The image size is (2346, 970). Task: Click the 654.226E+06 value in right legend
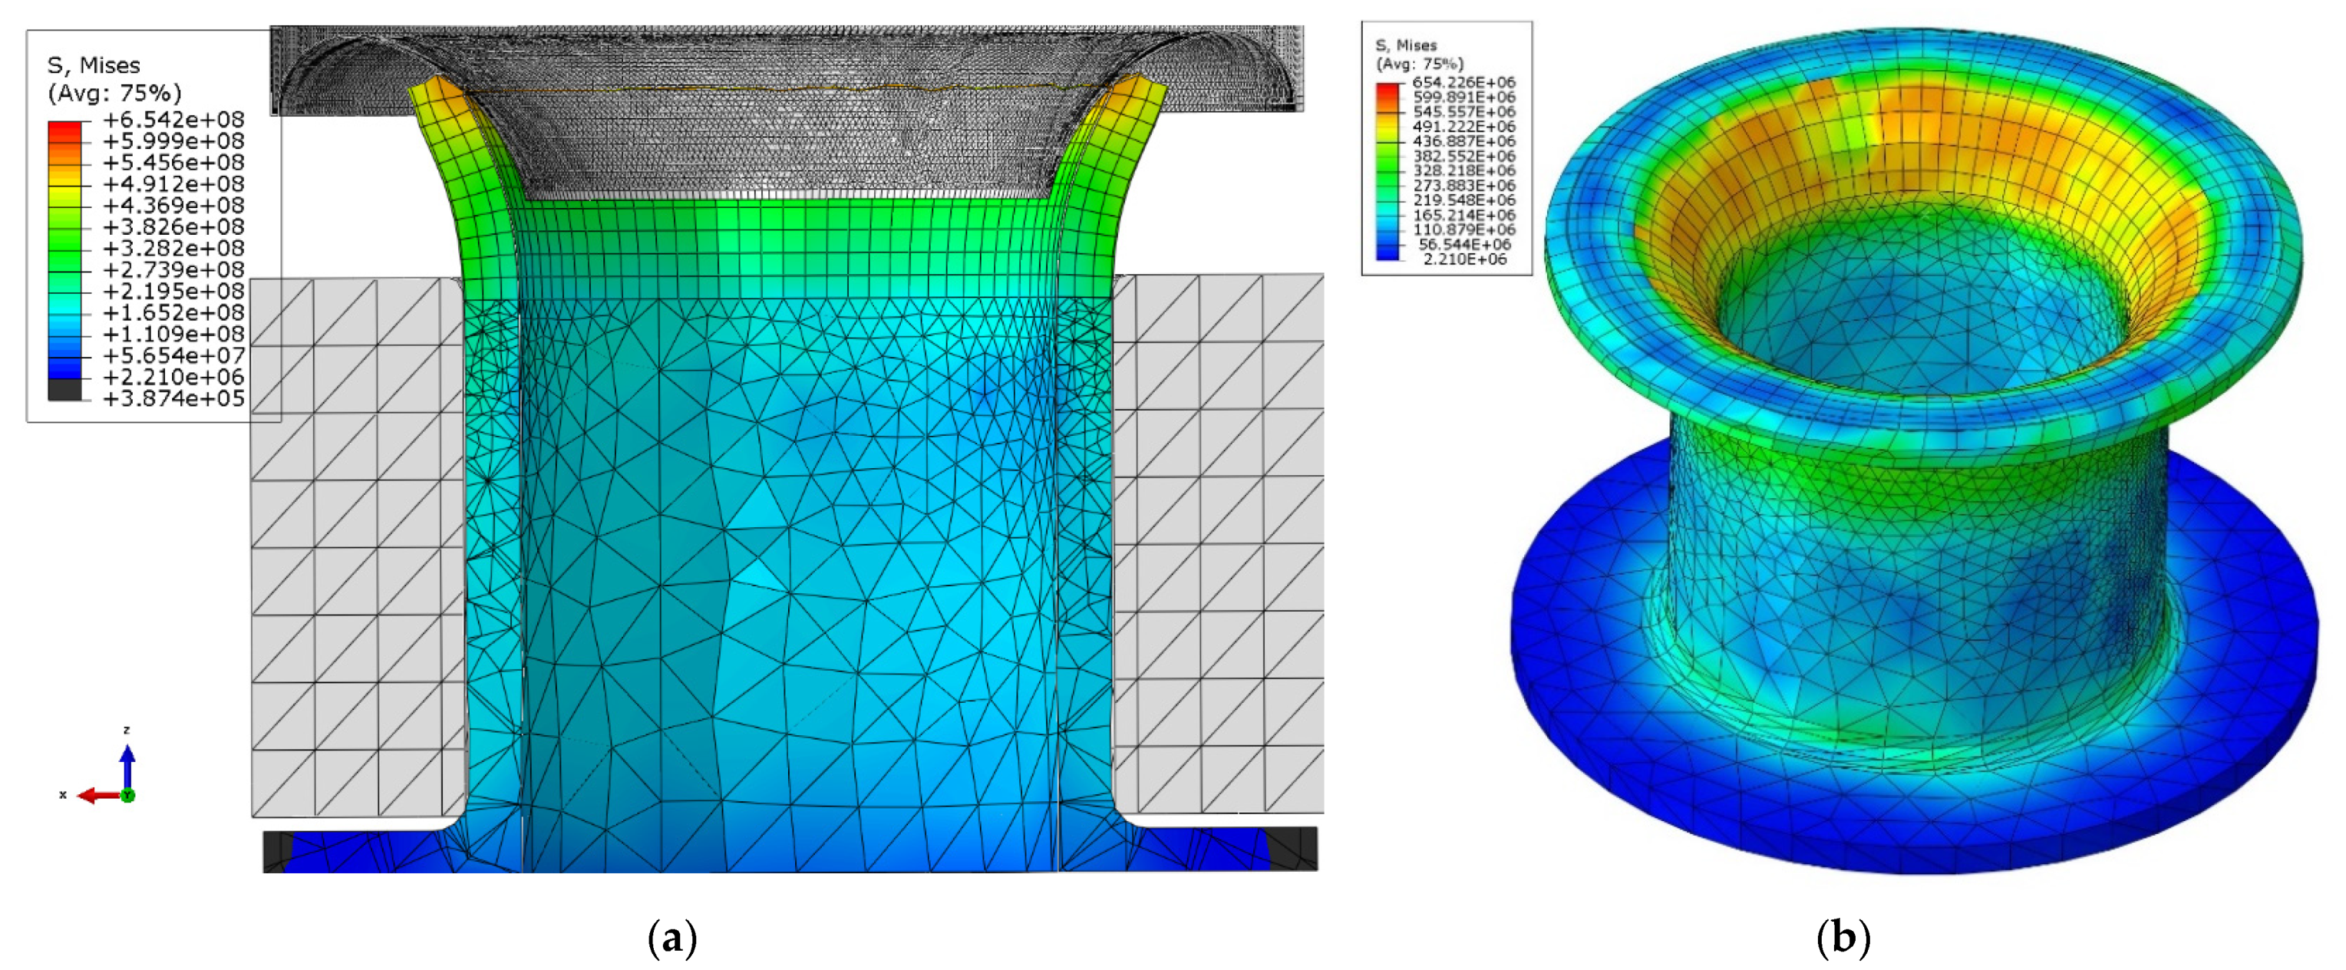tap(1463, 82)
